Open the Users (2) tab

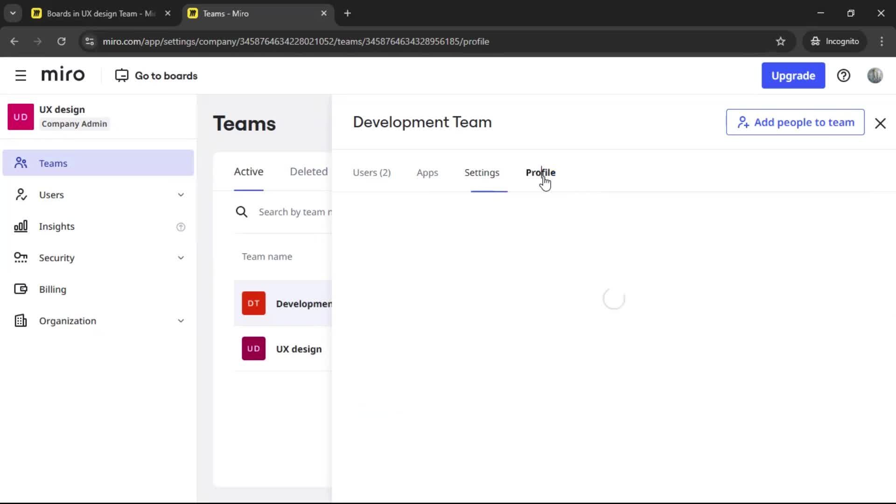pos(371,173)
